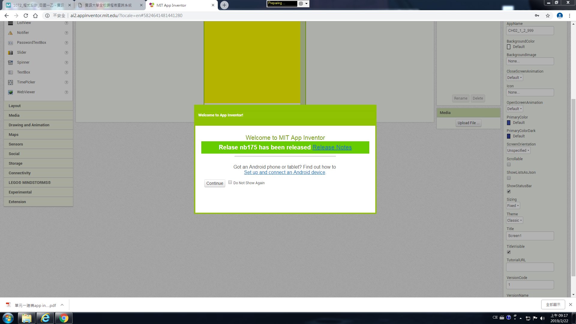Bookmark this page with star icon
The width and height of the screenshot is (576, 324).
(x=548, y=16)
